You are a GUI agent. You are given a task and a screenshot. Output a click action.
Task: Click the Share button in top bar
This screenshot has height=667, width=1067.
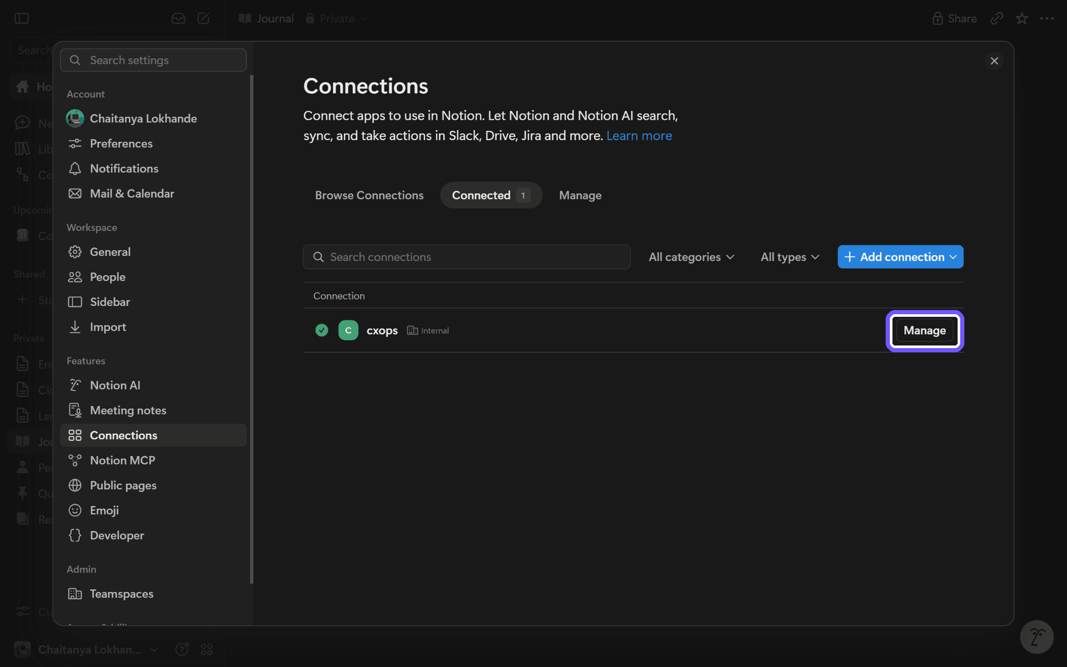pos(954,19)
